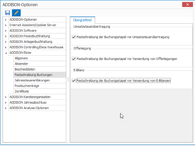Viewport: 195px width, 146px height.
Task: Click the splitter grip between panels
Action: point(68,79)
